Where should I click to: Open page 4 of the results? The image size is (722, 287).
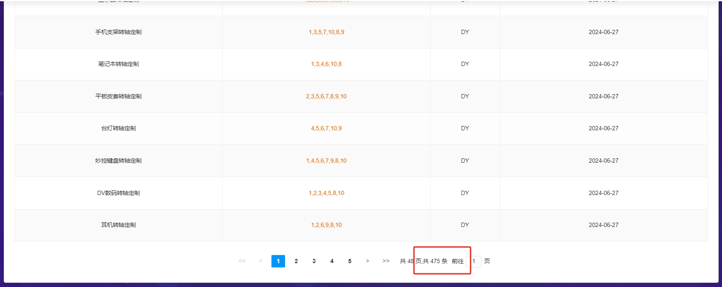[x=332, y=261]
